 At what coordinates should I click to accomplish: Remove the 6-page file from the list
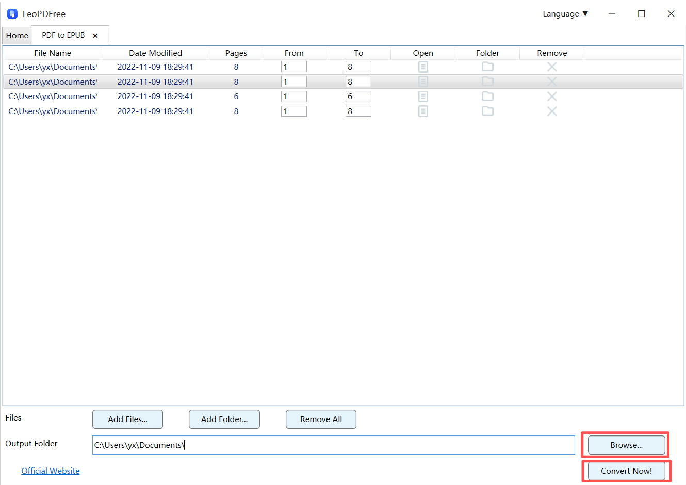(x=552, y=96)
